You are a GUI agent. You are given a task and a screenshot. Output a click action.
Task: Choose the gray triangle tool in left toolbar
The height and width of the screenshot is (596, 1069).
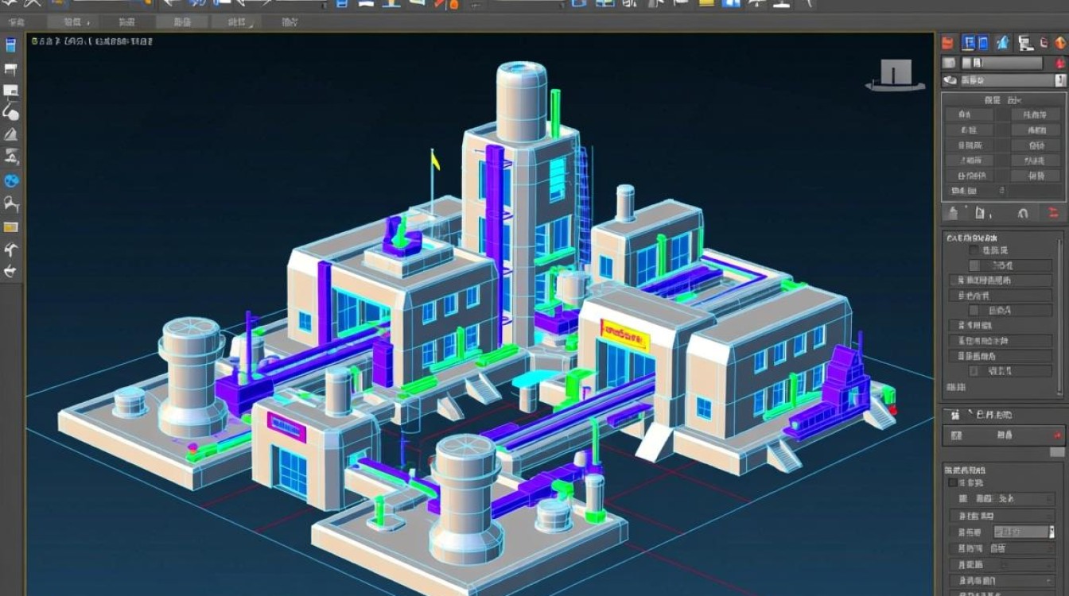click(11, 134)
